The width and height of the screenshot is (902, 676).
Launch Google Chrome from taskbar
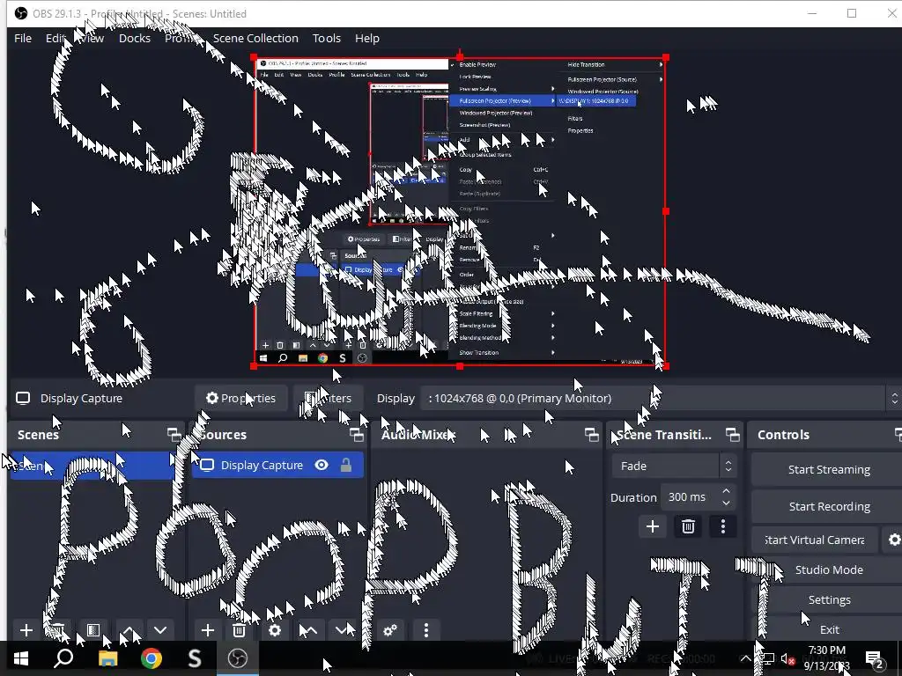[x=152, y=658]
